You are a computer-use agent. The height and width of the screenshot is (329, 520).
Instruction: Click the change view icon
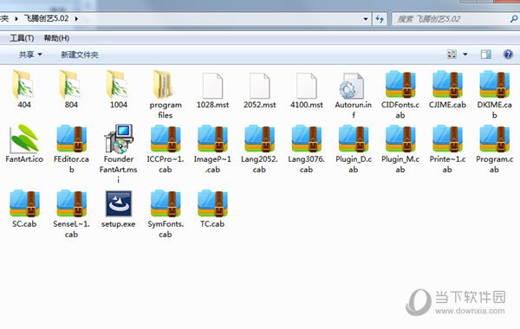[452, 55]
